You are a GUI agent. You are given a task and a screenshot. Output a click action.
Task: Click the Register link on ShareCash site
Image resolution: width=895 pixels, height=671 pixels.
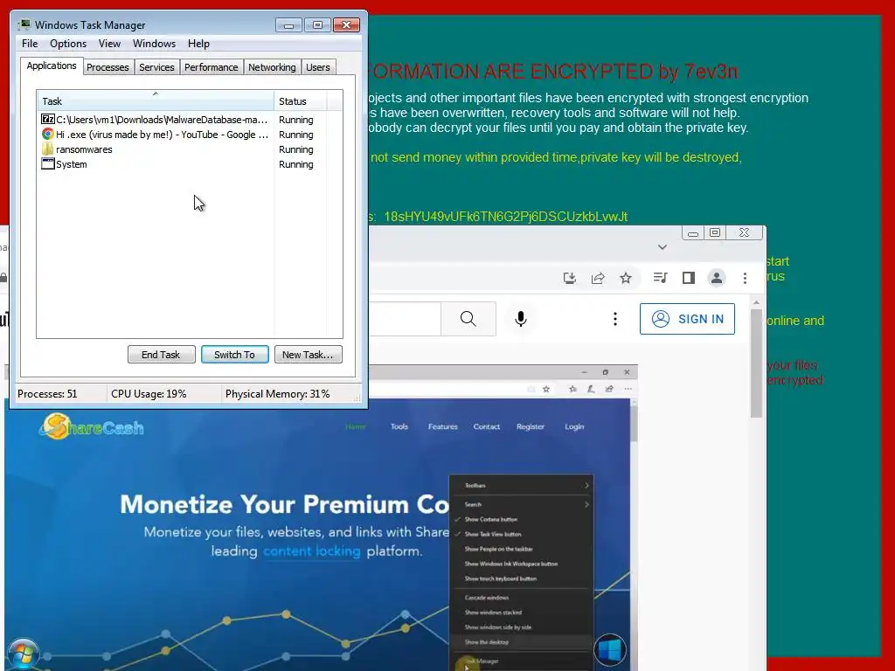click(x=531, y=426)
